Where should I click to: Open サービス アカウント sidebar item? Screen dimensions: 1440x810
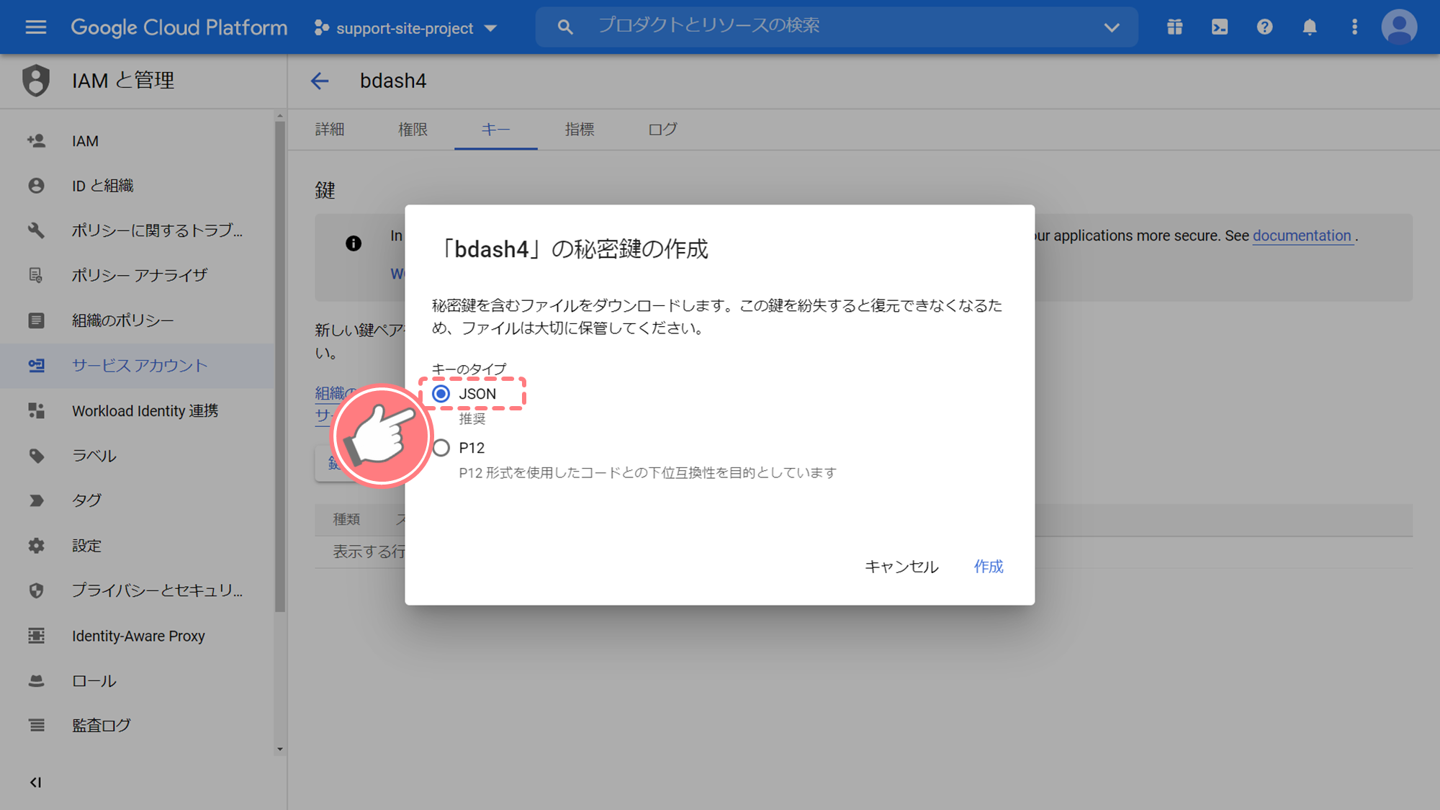coord(137,366)
